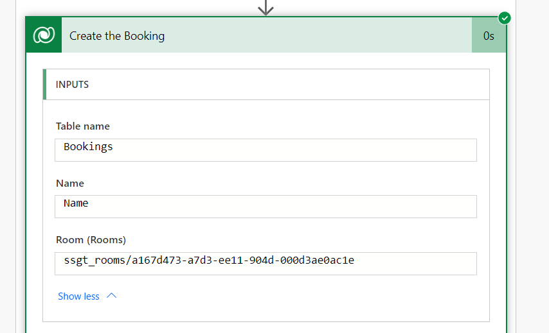The width and height of the screenshot is (549, 333).
Task: Click the green Dataverse connector icon
Action: (x=43, y=36)
